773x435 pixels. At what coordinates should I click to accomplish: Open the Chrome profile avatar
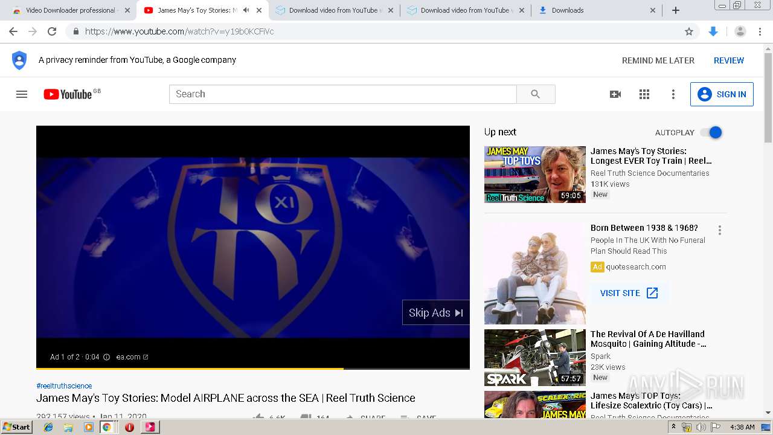[x=740, y=31]
